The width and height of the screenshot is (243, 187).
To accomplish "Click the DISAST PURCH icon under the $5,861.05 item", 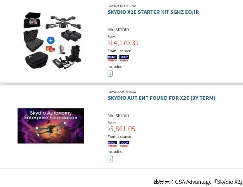I will 112,144.
